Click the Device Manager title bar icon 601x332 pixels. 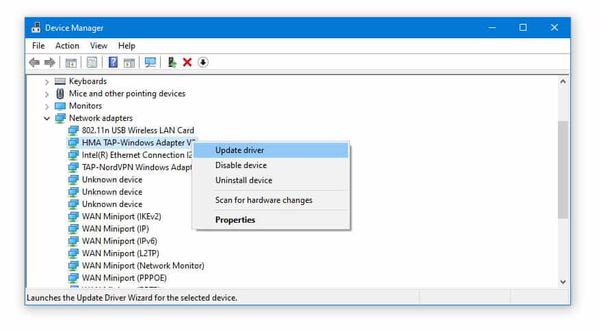(x=36, y=27)
